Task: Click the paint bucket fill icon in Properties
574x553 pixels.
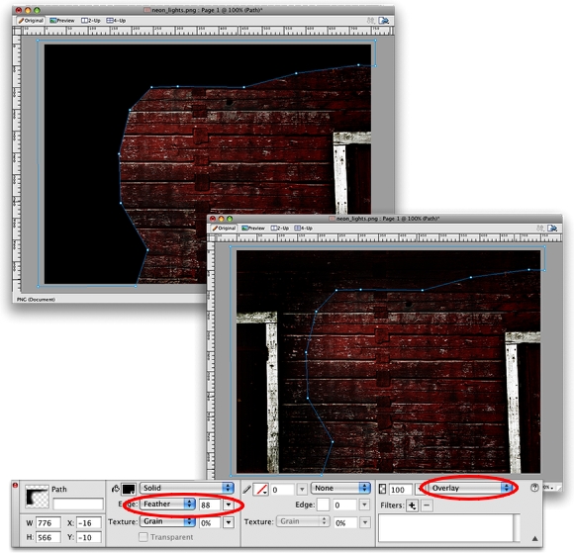Action: pos(116,489)
